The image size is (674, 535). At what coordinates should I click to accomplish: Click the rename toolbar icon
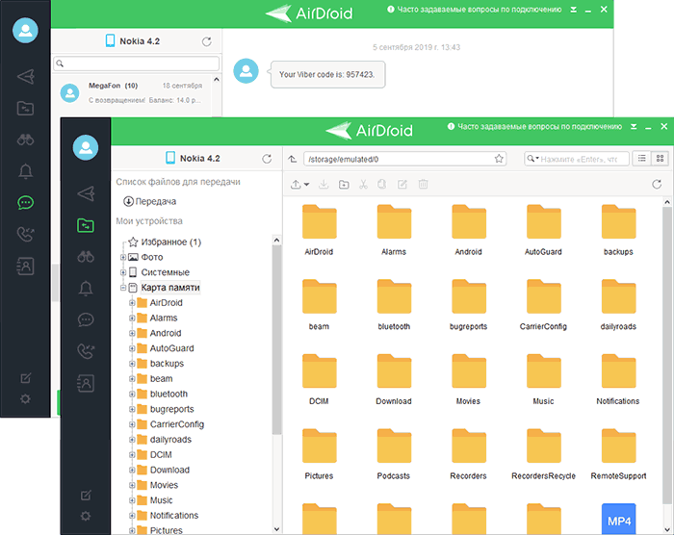click(402, 185)
